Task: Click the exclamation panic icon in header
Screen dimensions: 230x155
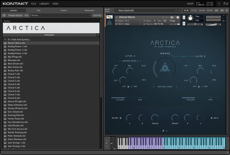Action: coord(219,4)
